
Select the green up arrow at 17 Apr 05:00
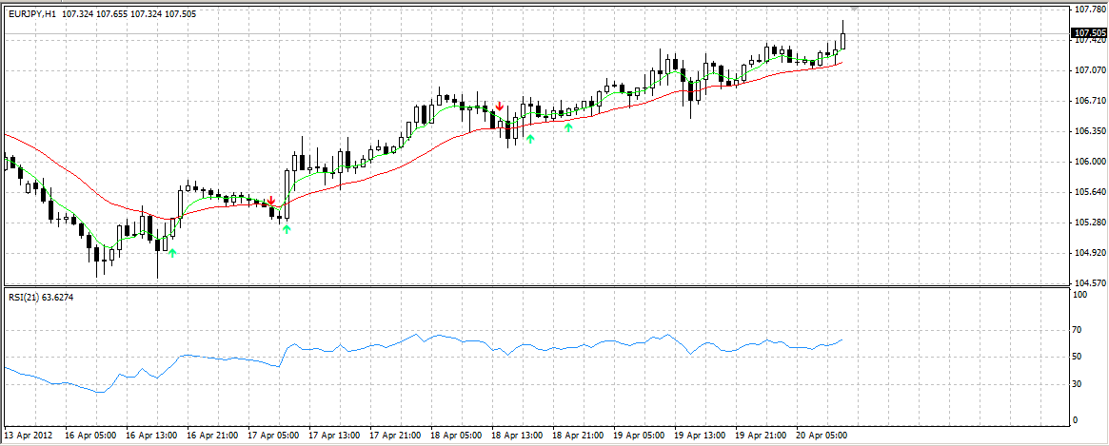[287, 229]
